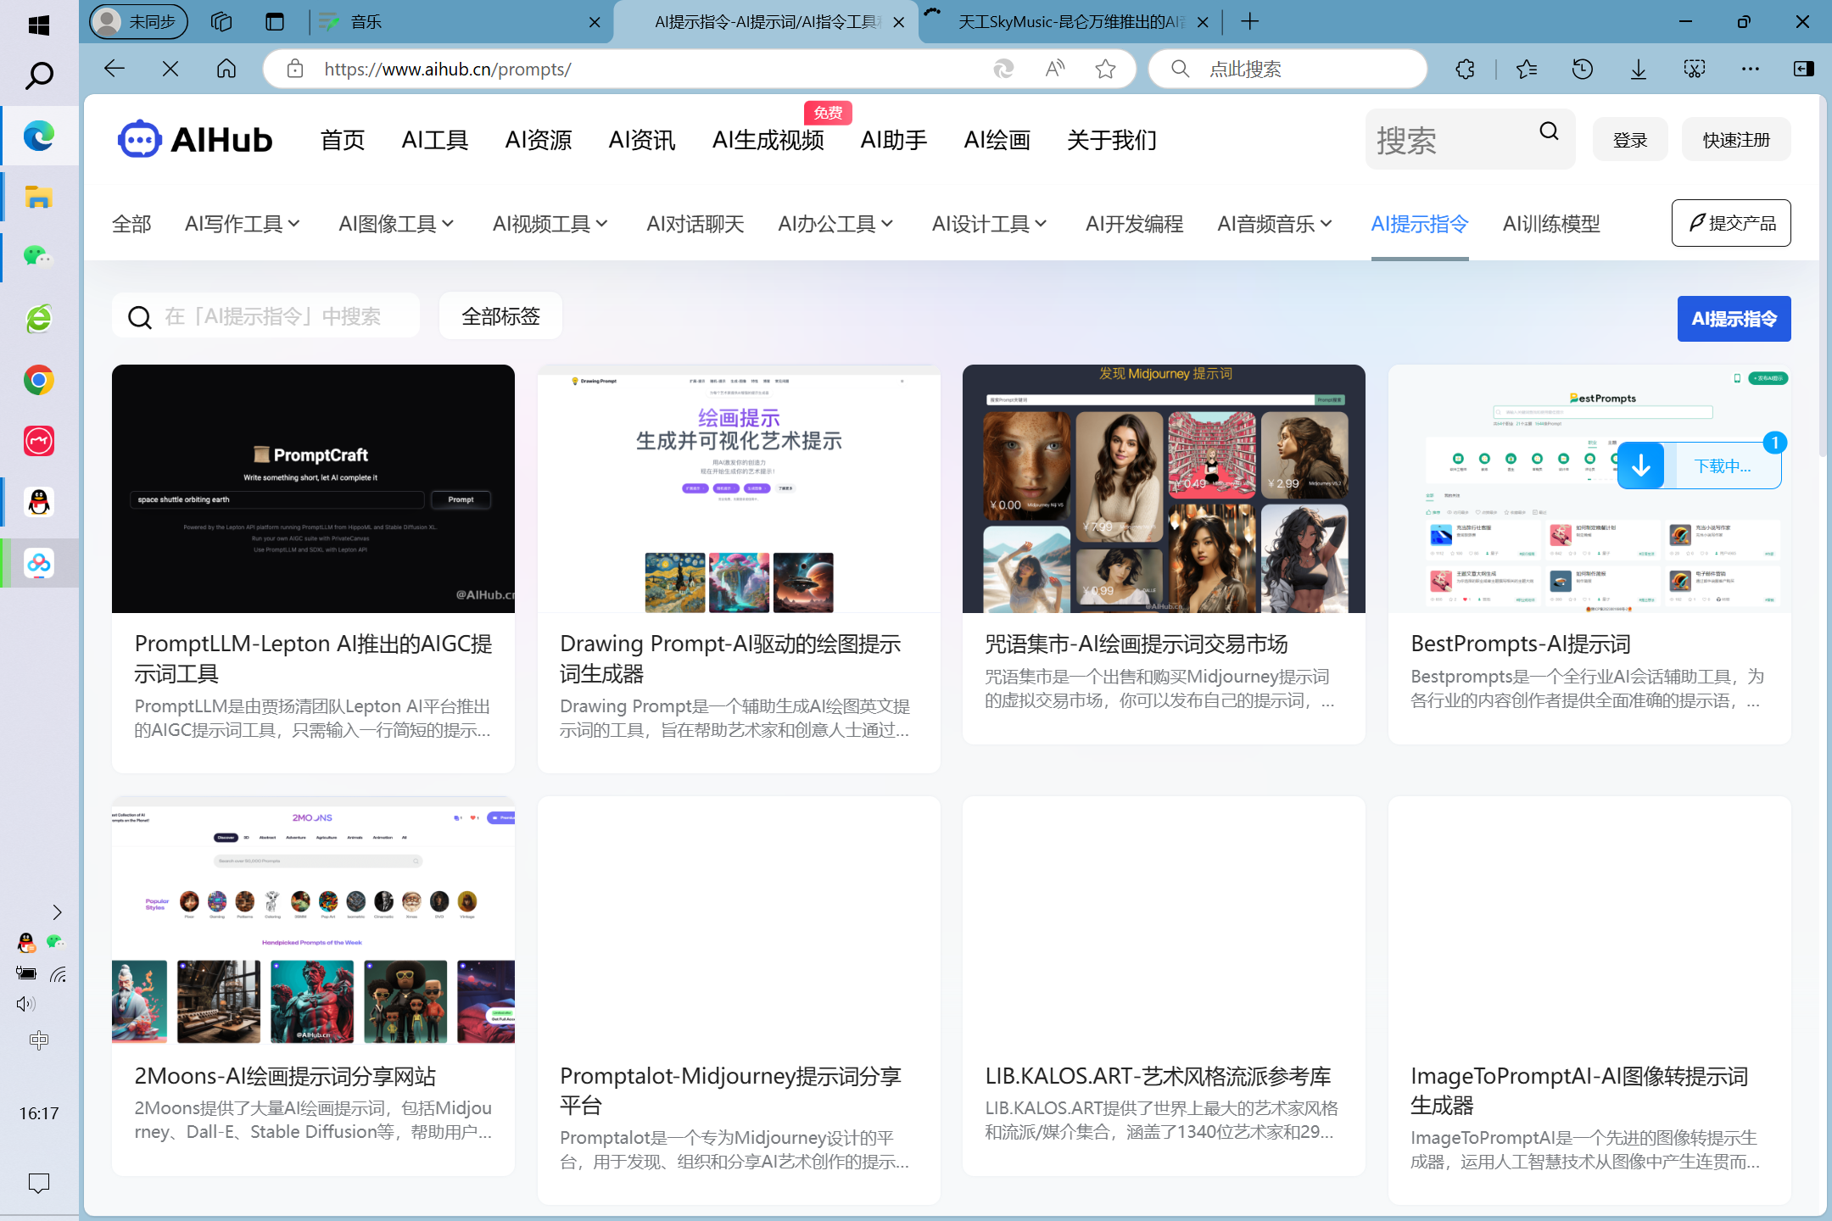
Task: Click the PromptCraft card thumbnail
Action: 313,488
